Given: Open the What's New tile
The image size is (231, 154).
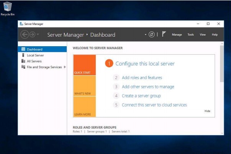Looking at the screenshot, I should click(x=85, y=86).
